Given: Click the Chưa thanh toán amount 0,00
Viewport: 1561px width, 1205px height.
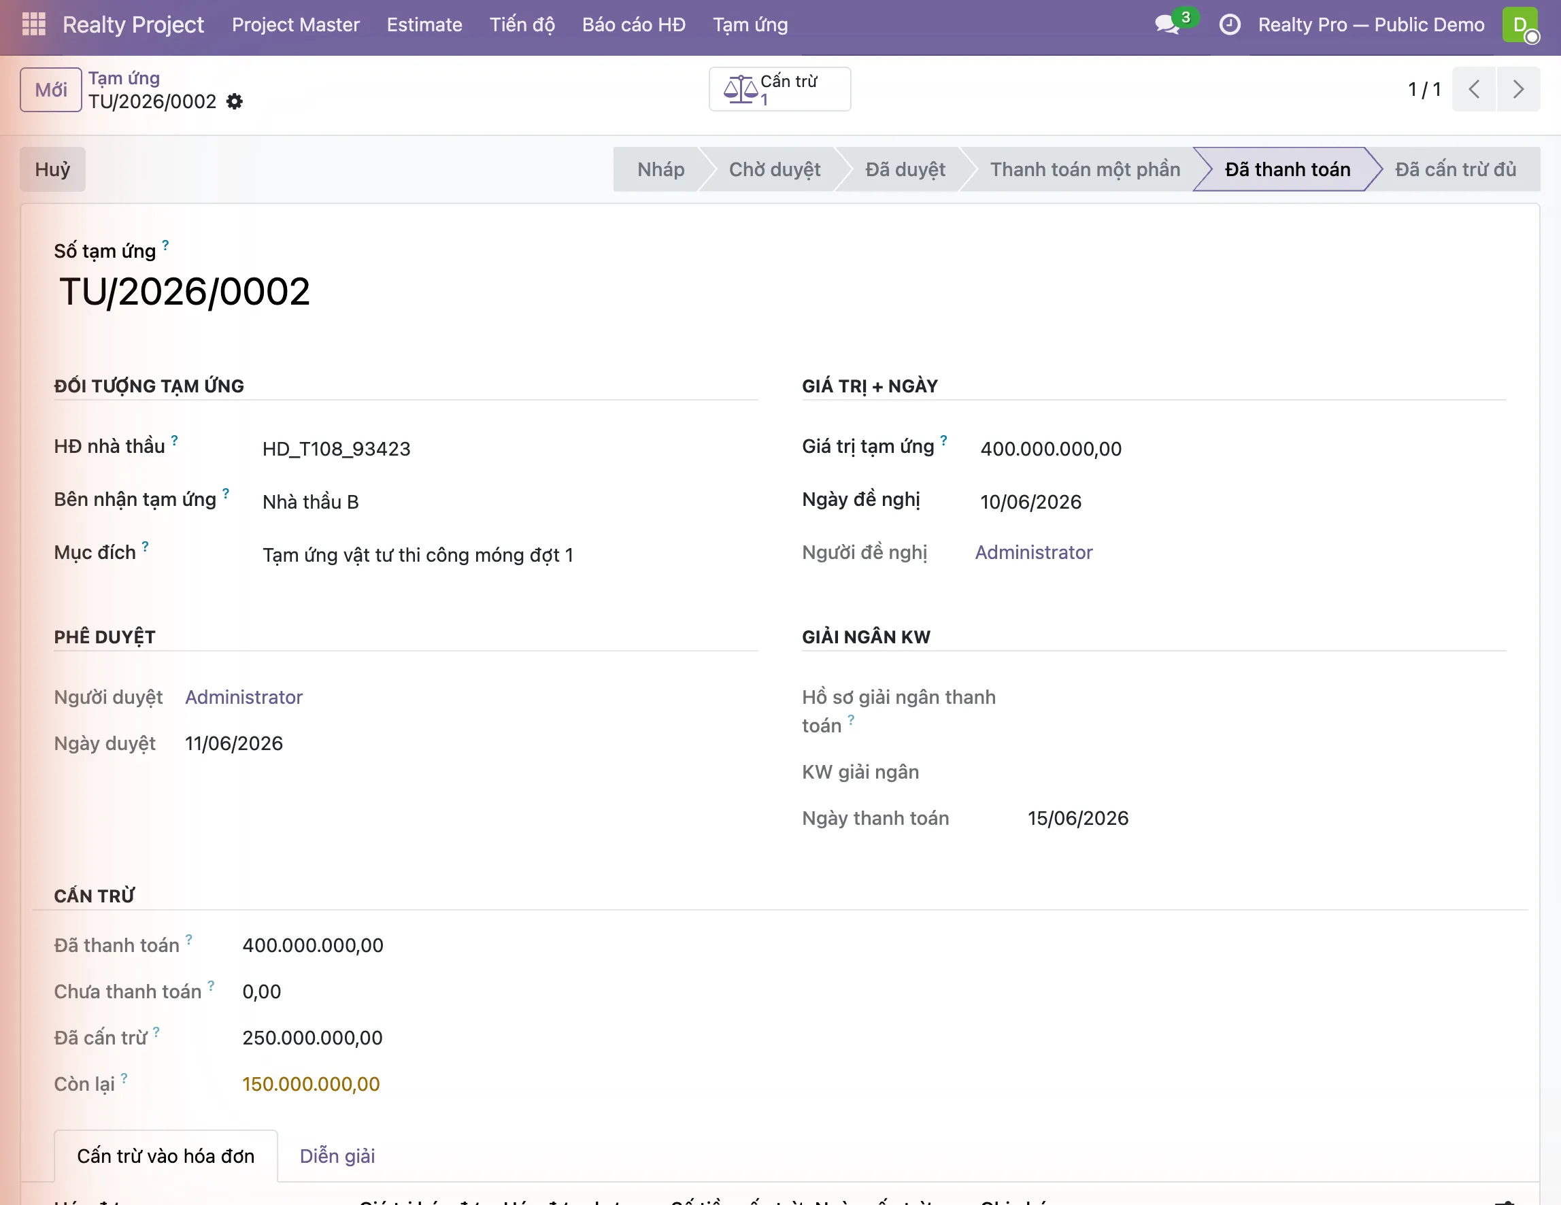Looking at the screenshot, I should (x=262, y=992).
